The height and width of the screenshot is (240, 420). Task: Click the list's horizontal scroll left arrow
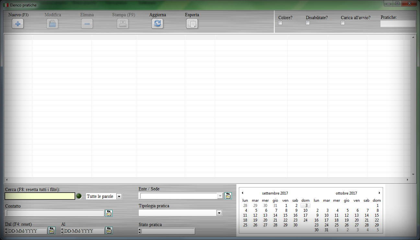coord(7,180)
